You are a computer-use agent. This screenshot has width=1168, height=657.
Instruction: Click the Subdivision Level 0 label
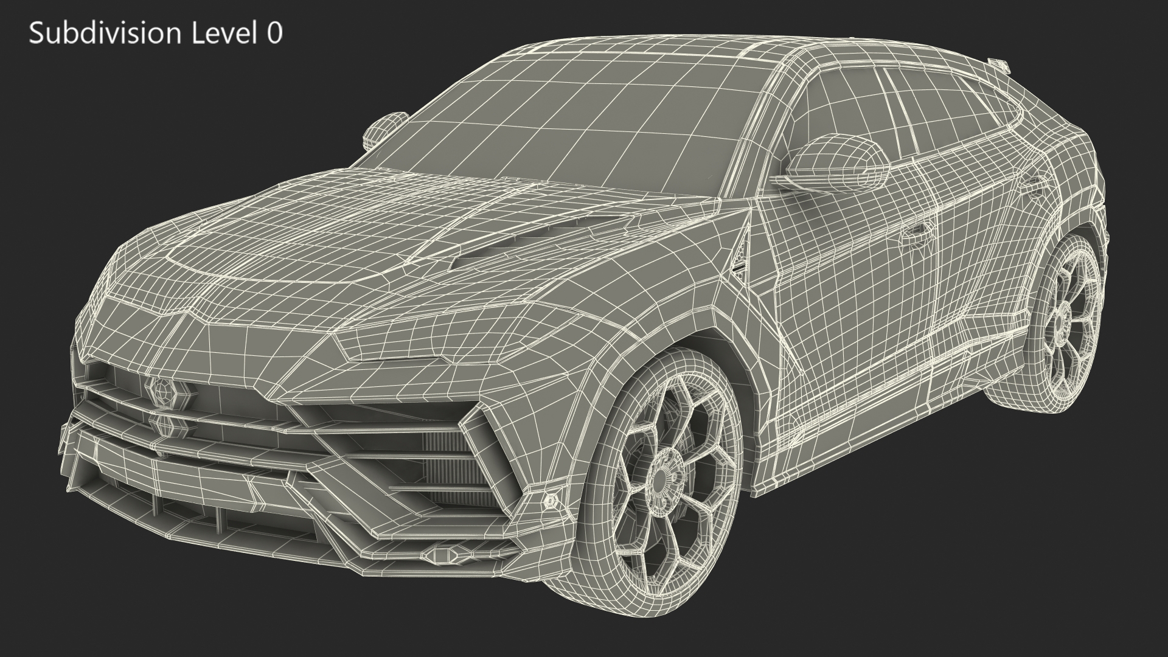[156, 33]
